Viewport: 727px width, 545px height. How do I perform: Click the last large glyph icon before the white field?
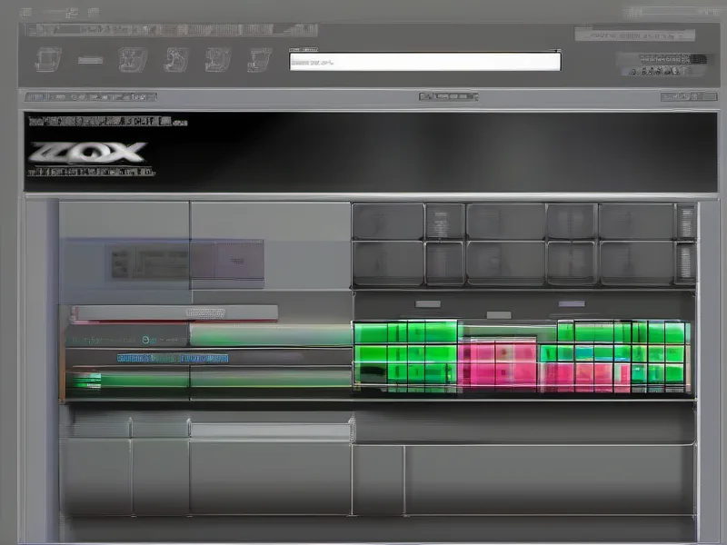(259, 60)
